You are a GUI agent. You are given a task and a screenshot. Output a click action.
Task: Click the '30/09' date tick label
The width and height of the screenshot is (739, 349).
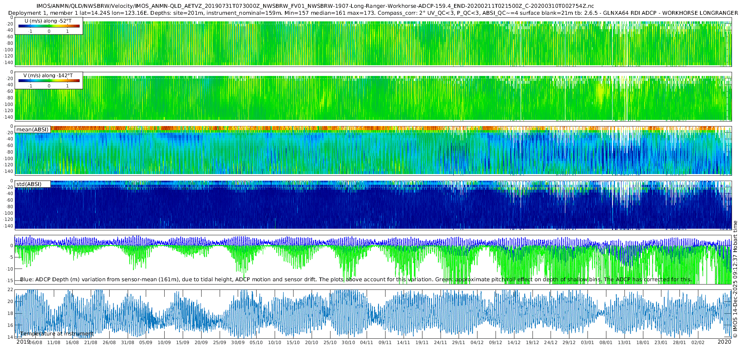238,342
